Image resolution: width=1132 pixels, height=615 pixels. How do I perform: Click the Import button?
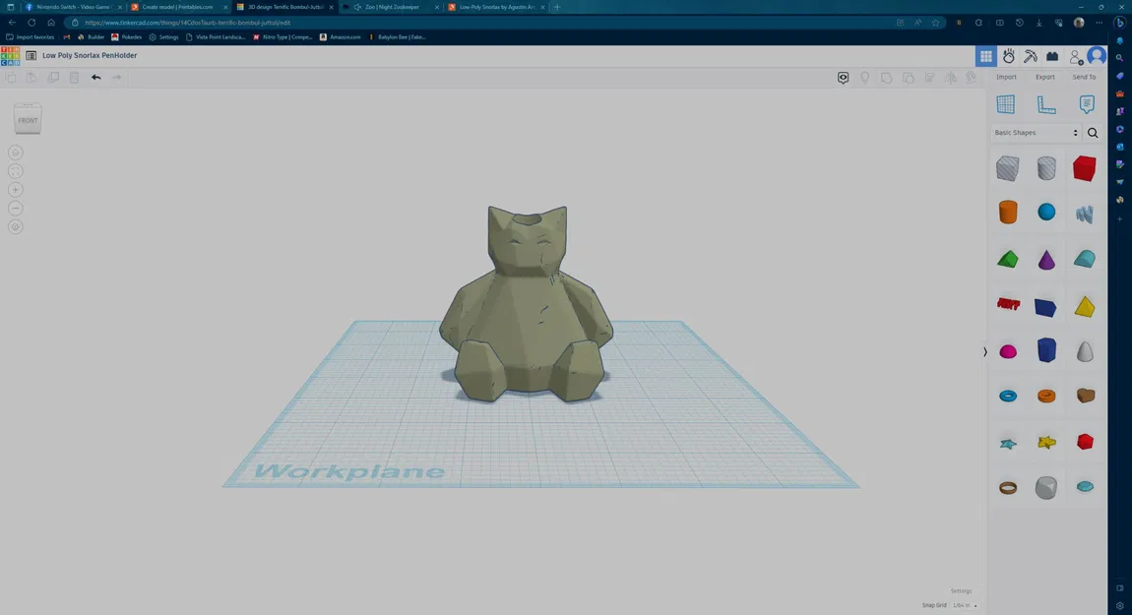(x=1006, y=76)
